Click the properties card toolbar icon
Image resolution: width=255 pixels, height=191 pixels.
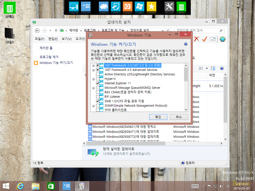pos(212,39)
